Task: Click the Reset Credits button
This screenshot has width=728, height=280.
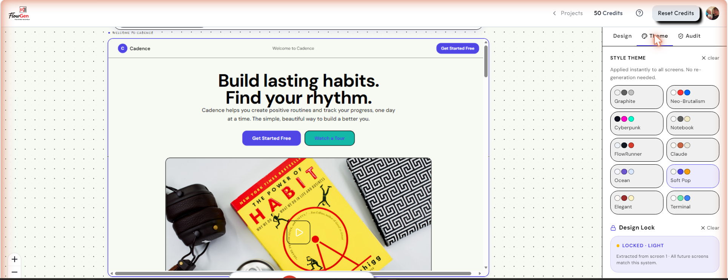Action: 676,13
